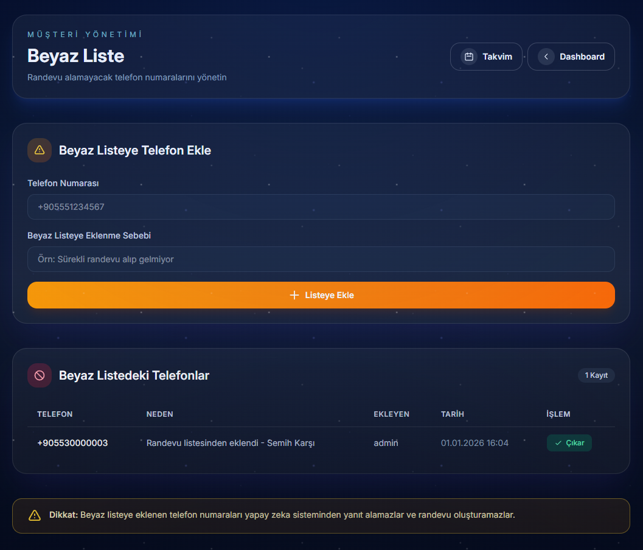Screen dimensions: 643x550
Task: Remove +905530000003 using Çıkar
Action: pyautogui.click(x=569, y=443)
